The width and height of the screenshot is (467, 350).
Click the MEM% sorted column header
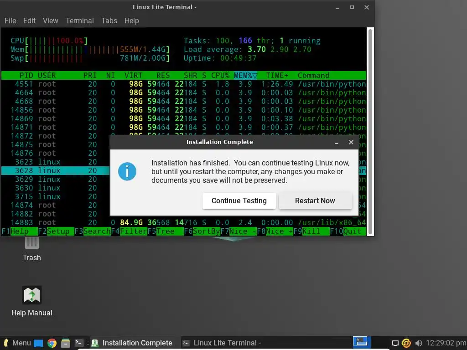point(245,75)
